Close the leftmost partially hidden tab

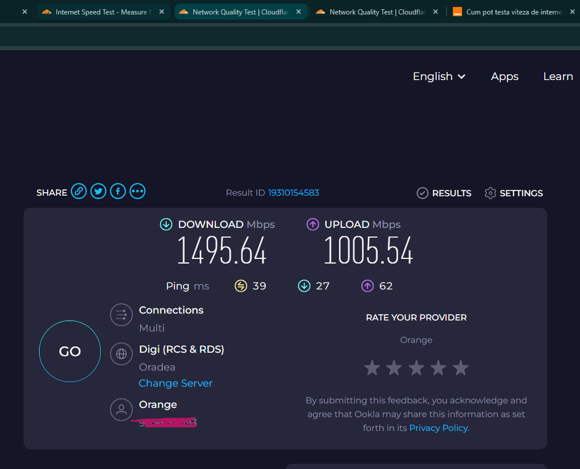pos(25,12)
